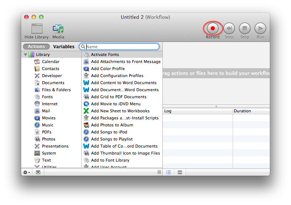The image size is (291, 205).
Task: Collapse the Library disclosure triangle
Action: coord(25,54)
